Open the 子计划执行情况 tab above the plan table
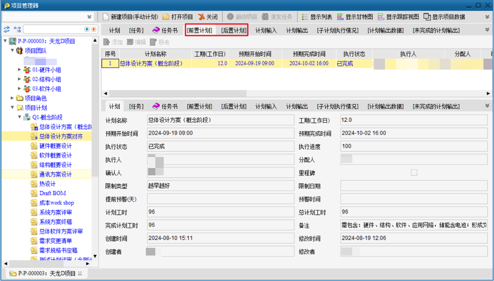This screenshot has width=494, height=281. click(338, 30)
